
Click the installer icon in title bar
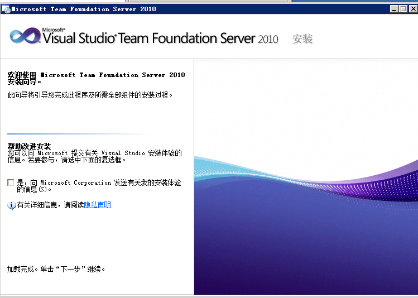[x=6, y=9]
